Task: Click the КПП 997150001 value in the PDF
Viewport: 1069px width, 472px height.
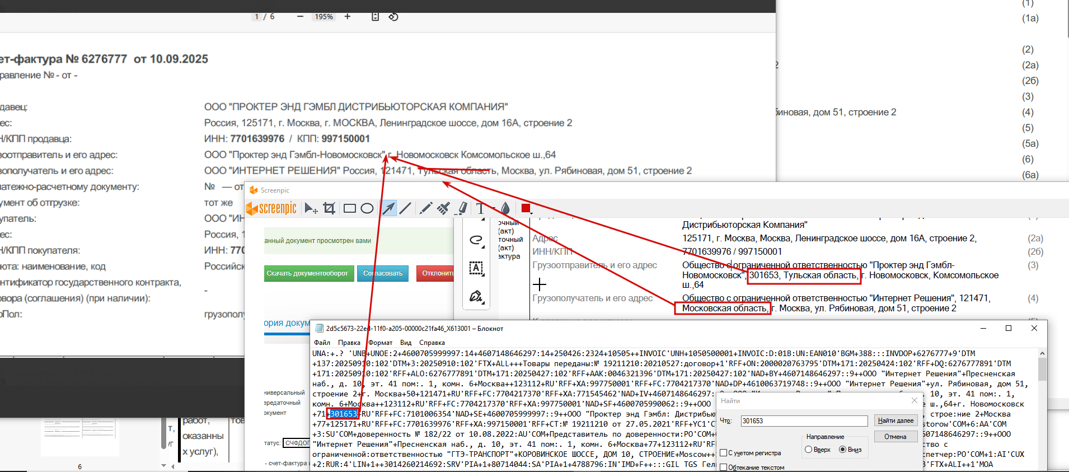Action: 345,139
